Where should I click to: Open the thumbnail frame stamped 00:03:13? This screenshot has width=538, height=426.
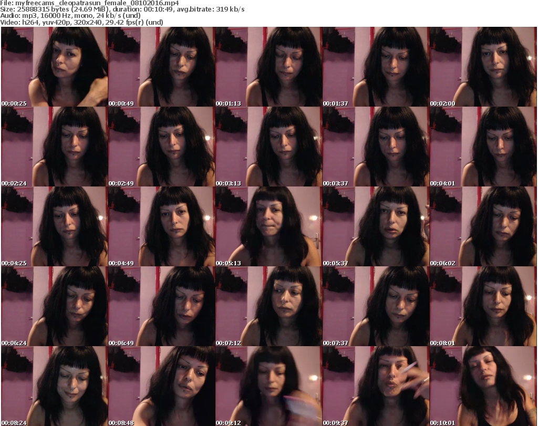pos(268,147)
